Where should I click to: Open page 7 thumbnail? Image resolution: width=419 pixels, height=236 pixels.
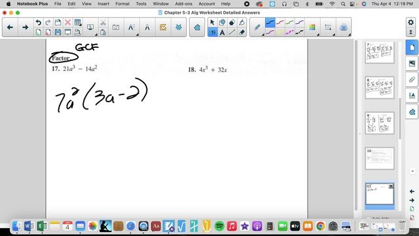click(x=380, y=52)
